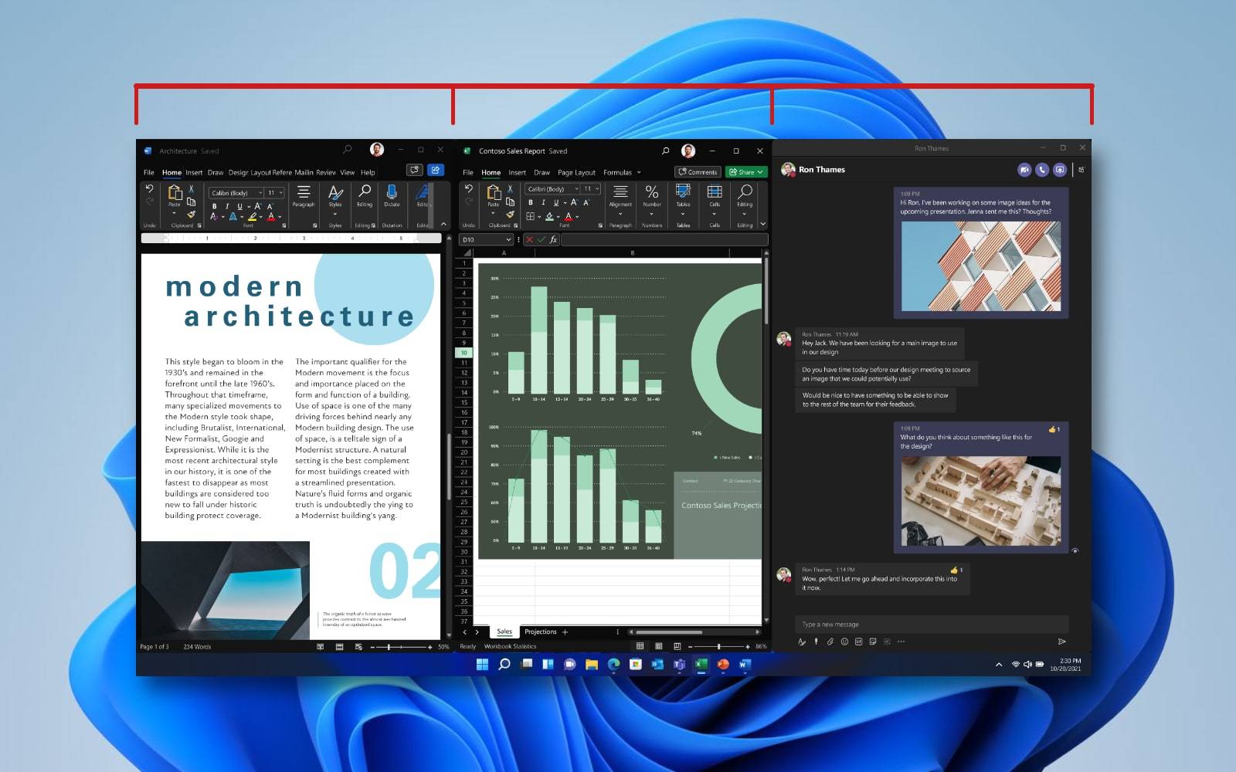Screen dimensions: 1236x772
Task: Click the green Share button in Excel
Action: tap(745, 172)
